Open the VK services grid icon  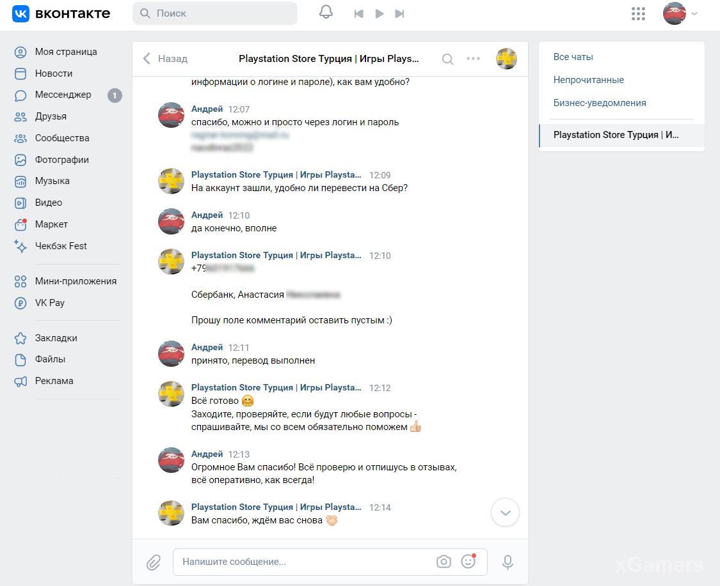pos(638,13)
